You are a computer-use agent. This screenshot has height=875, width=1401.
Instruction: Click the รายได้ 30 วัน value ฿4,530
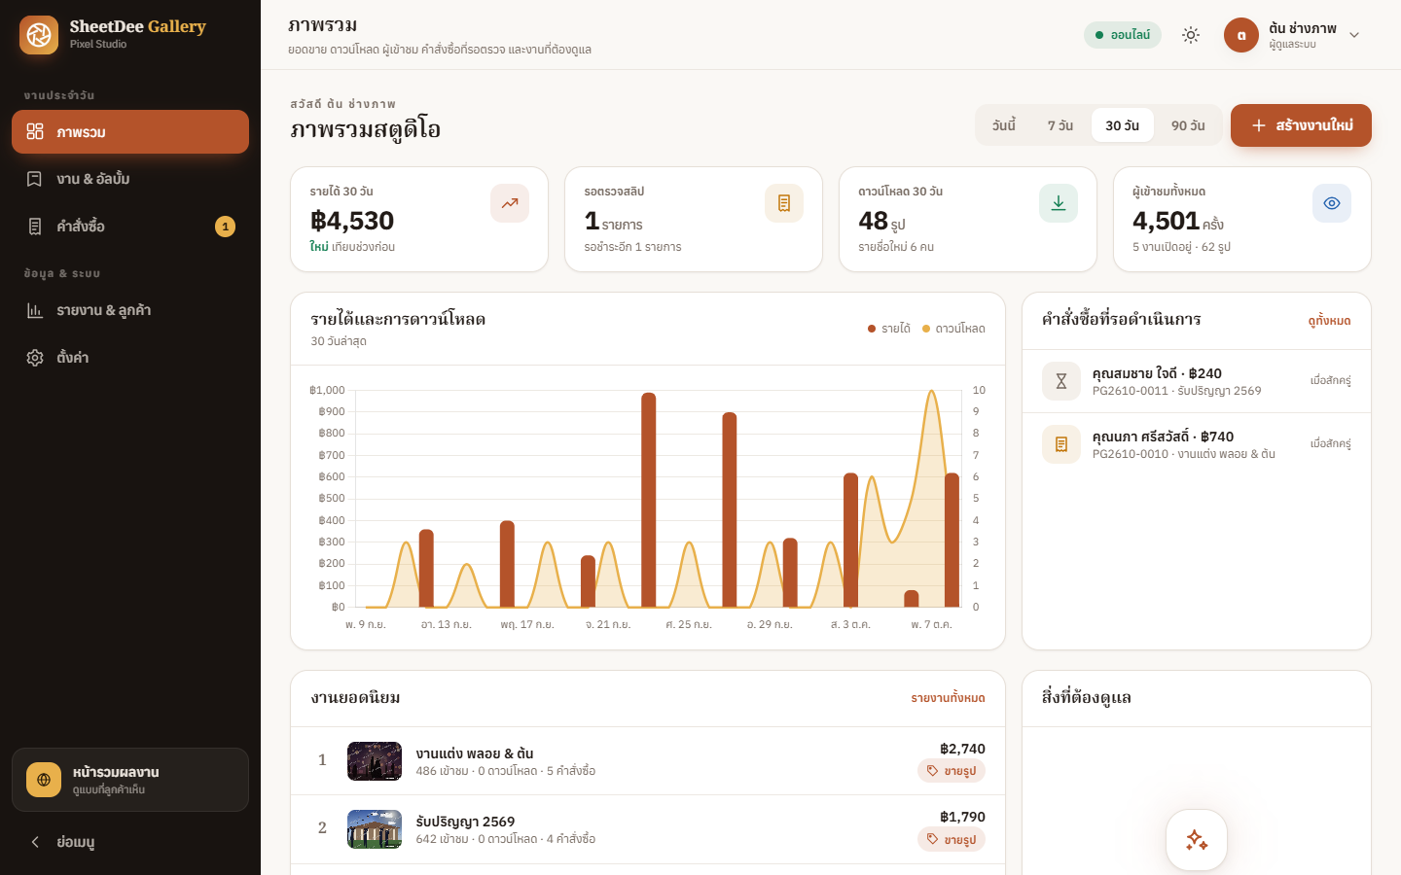352,221
